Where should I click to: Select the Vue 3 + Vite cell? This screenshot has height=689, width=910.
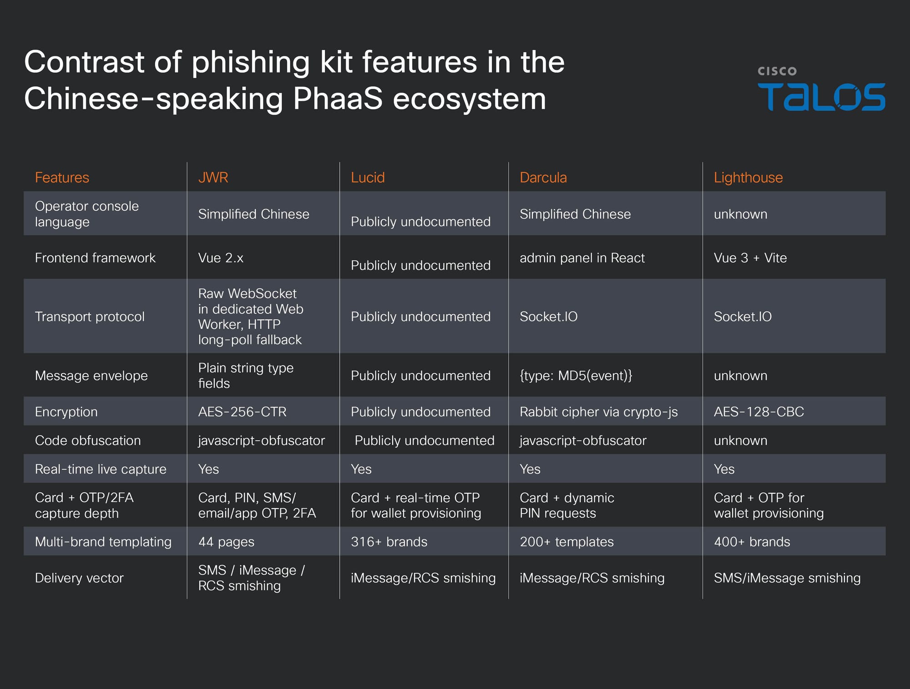point(750,258)
